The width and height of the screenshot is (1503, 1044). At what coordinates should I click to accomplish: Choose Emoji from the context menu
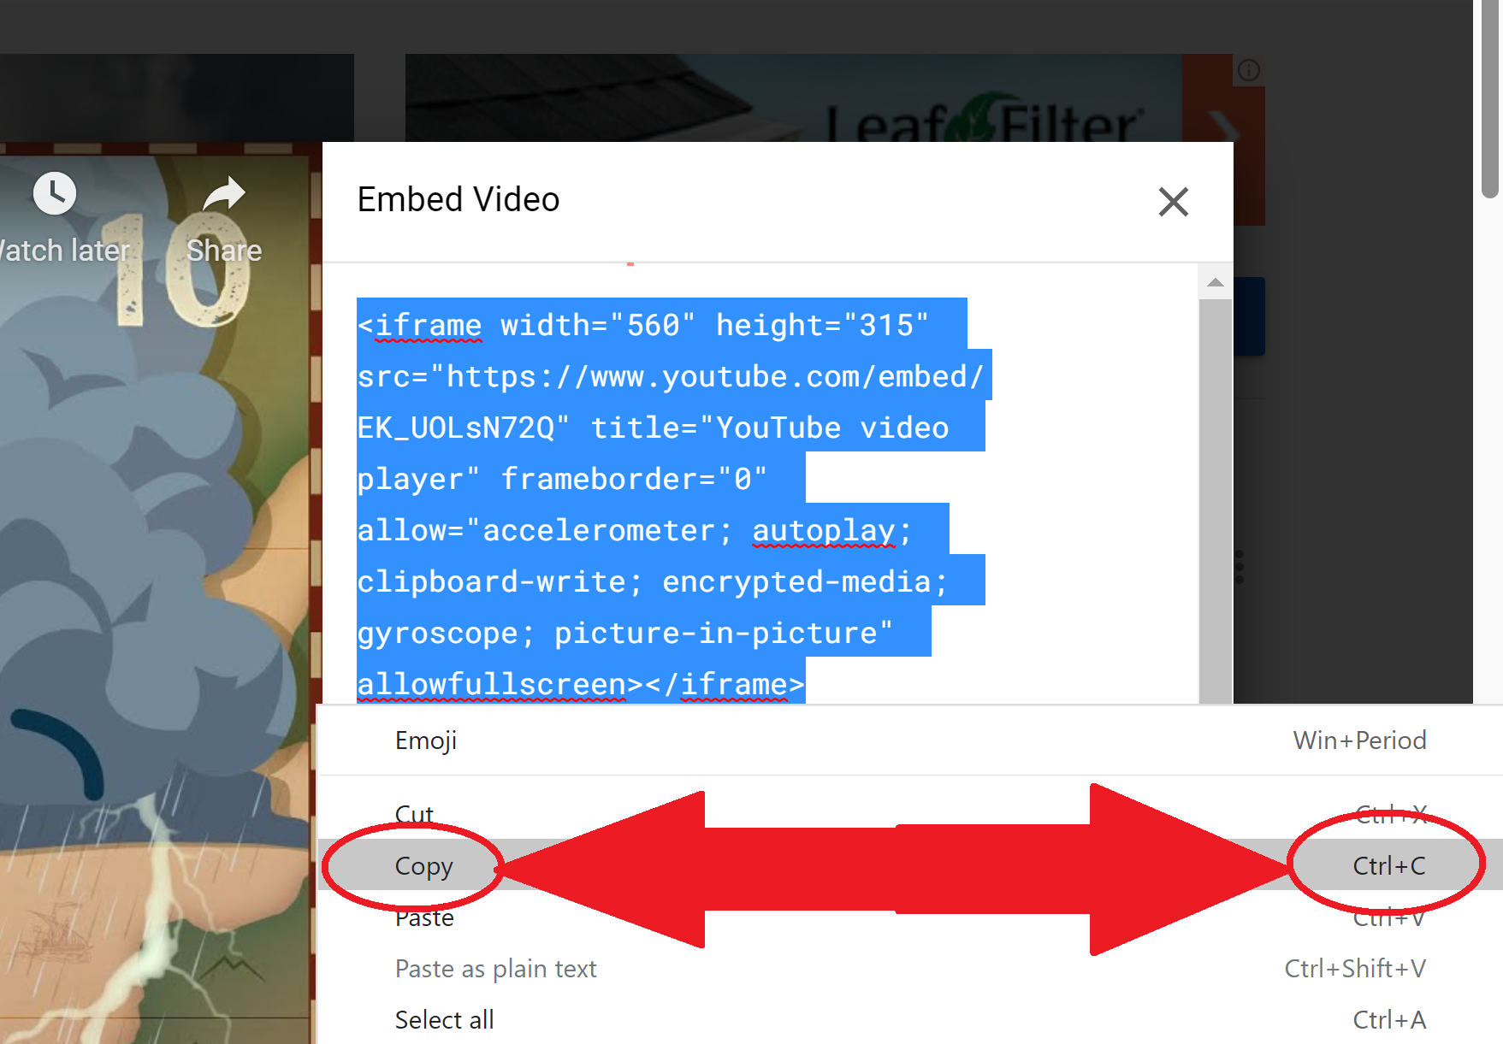pos(426,740)
